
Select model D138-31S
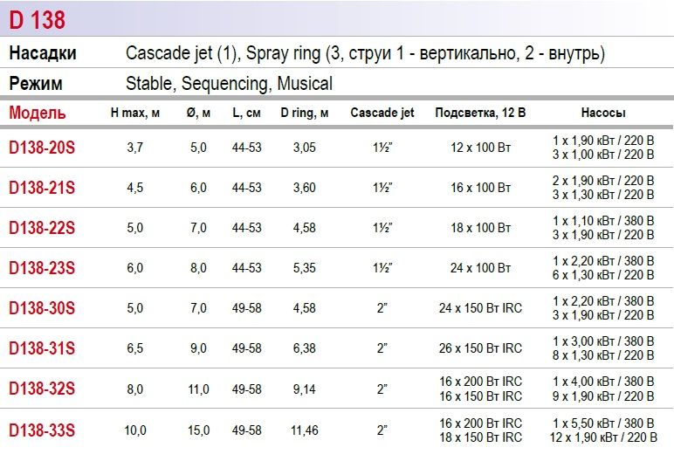(x=42, y=348)
